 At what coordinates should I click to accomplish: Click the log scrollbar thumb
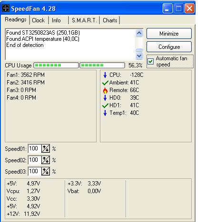tap(139, 50)
